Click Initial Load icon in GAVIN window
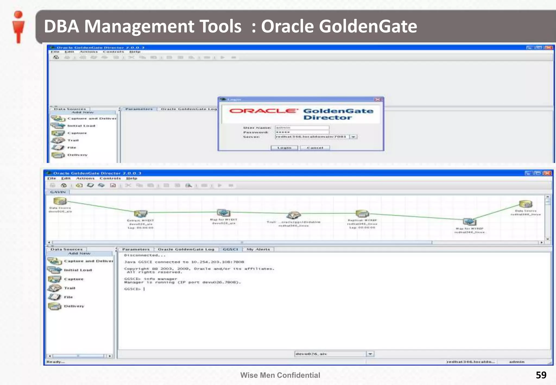This screenshot has width=556, height=385. pos(55,270)
